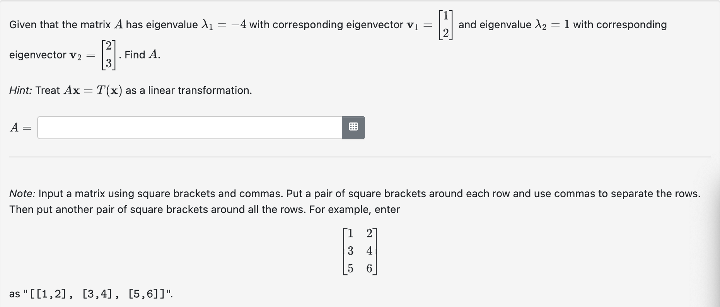Select the empty answer box for matrix A
The width and height of the screenshot is (720, 307).
pos(189,127)
